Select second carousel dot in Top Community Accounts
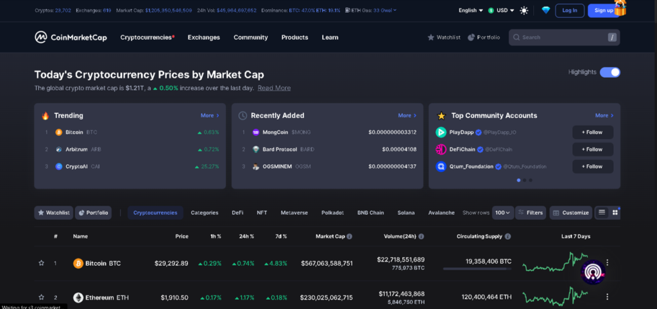The width and height of the screenshot is (657, 309). [x=525, y=180]
